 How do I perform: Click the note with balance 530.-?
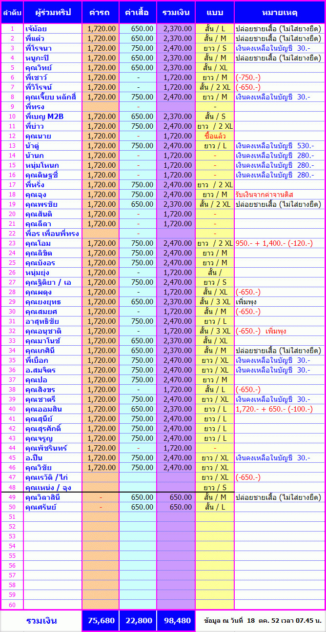point(275,145)
